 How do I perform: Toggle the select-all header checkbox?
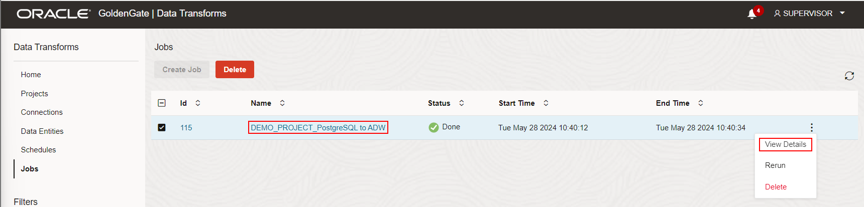tap(162, 103)
